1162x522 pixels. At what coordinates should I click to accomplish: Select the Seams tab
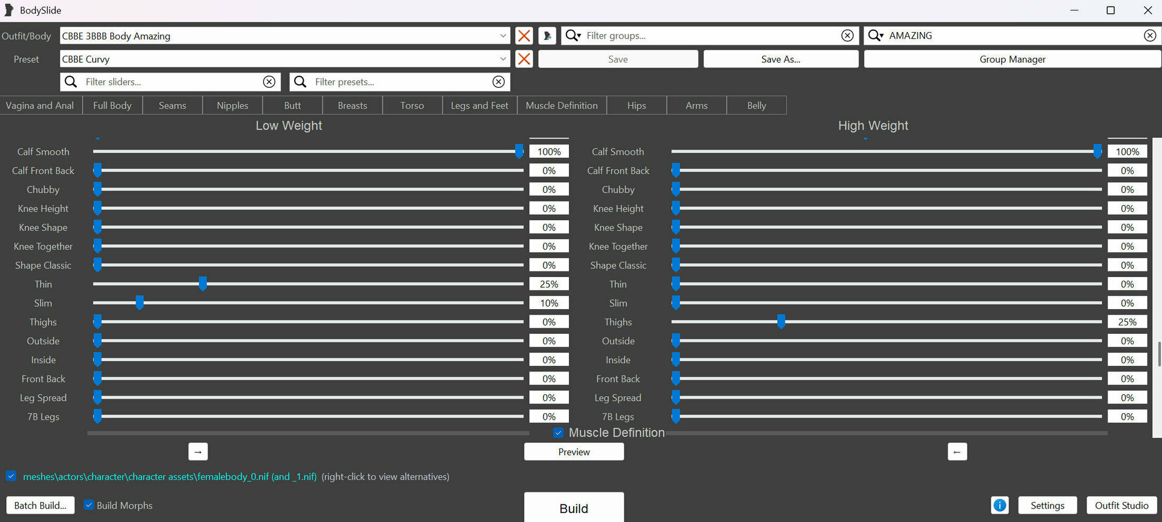172,105
